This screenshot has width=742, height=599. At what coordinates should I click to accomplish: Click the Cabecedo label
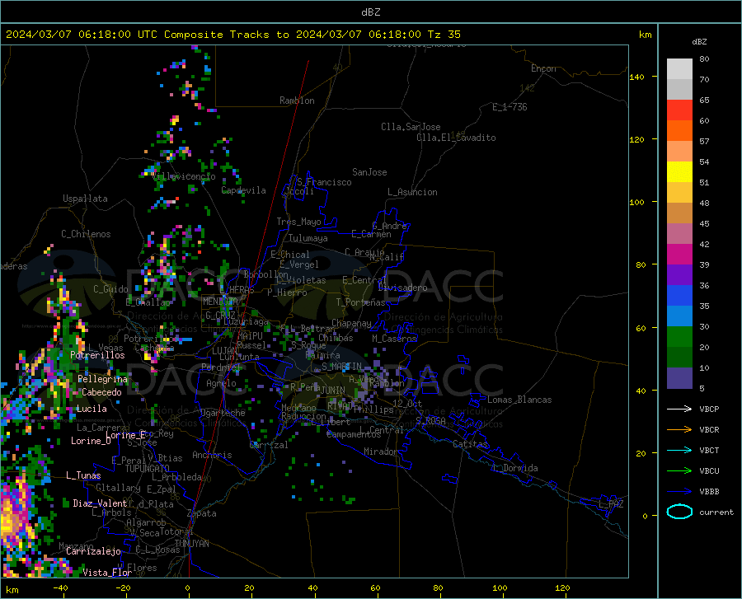click(101, 392)
